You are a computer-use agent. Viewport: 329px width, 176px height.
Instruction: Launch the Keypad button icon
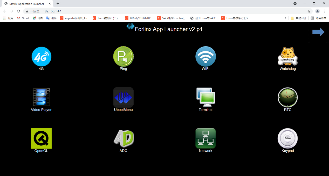pyautogui.click(x=287, y=138)
